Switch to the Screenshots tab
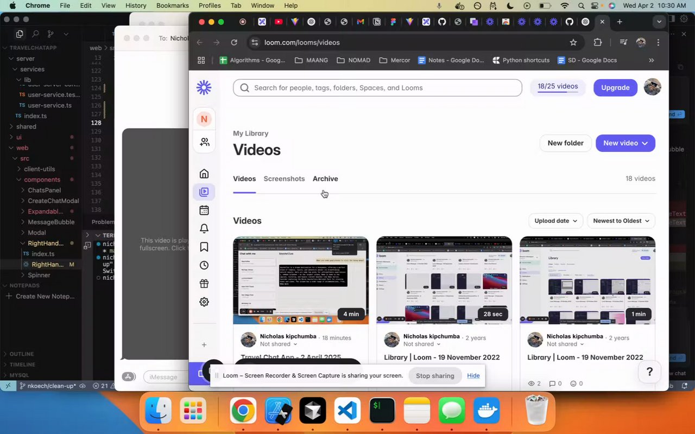 click(284, 178)
